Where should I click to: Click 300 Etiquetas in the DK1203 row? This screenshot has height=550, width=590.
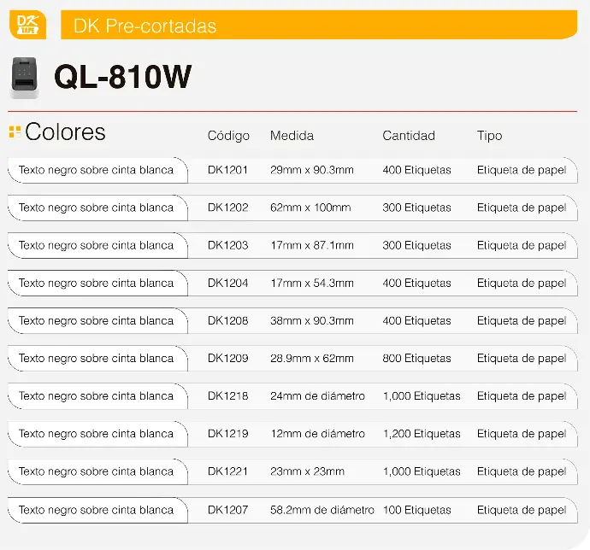tap(416, 245)
